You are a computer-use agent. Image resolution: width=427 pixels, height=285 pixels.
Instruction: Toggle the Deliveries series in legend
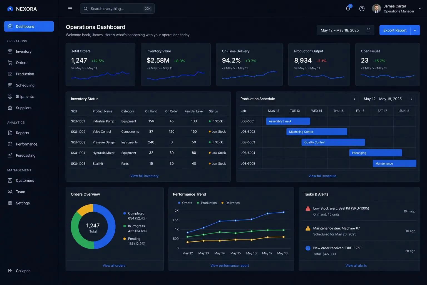coord(230,203)
